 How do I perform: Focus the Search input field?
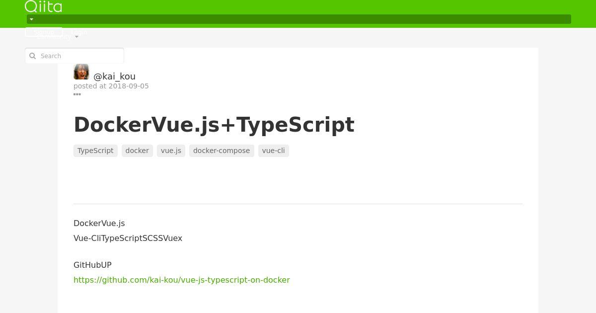[74, 56]
